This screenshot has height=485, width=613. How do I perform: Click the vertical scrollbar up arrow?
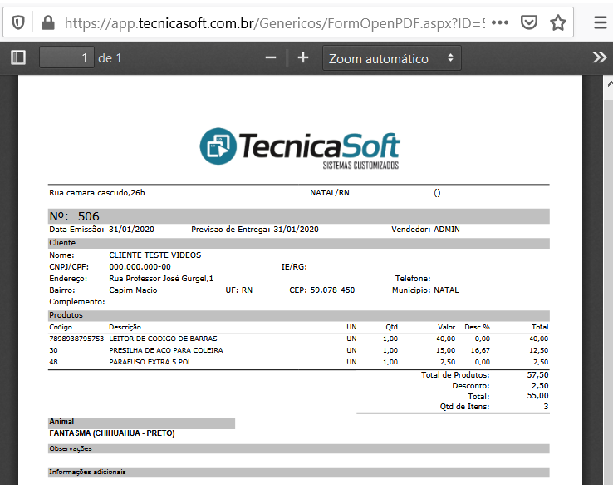(609, 84)
